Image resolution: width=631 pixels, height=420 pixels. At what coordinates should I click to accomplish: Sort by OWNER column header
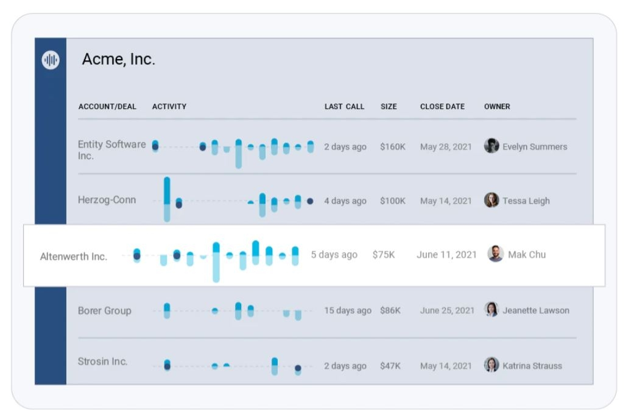point(497,107)
